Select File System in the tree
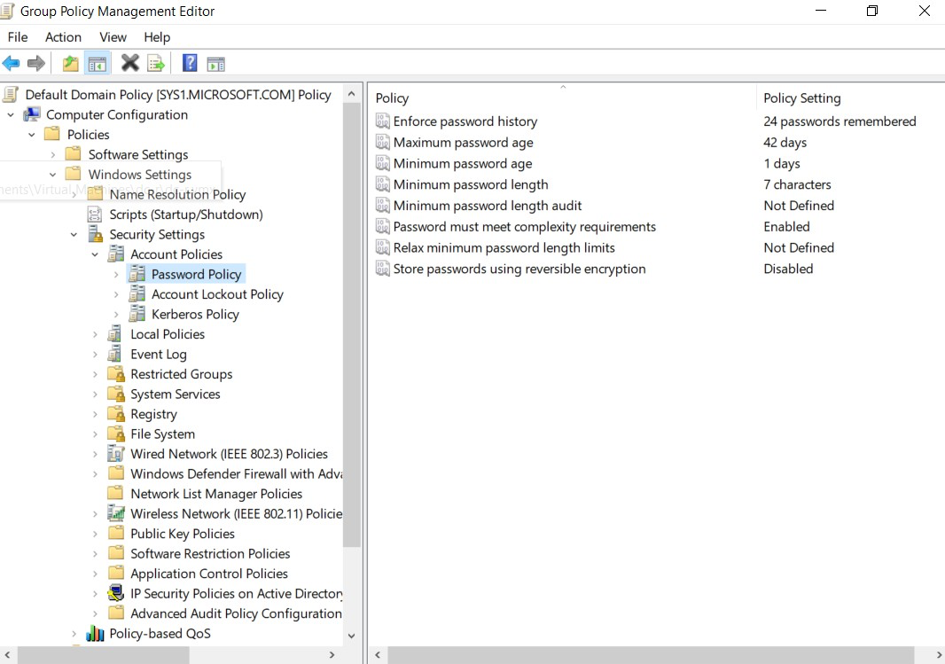945x664 pixels. [163, 434]
